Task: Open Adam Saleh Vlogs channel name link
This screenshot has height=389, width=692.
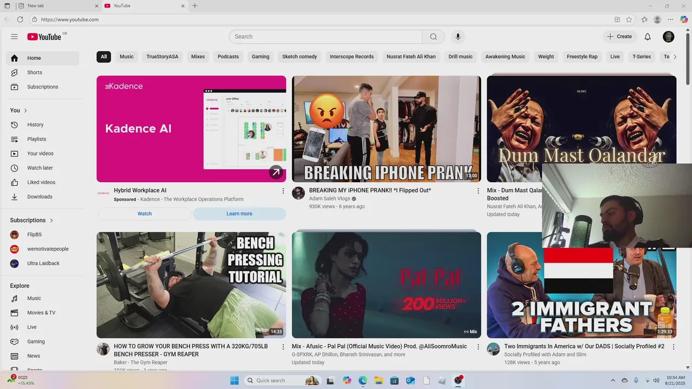Action: click(x=329, y=199)
